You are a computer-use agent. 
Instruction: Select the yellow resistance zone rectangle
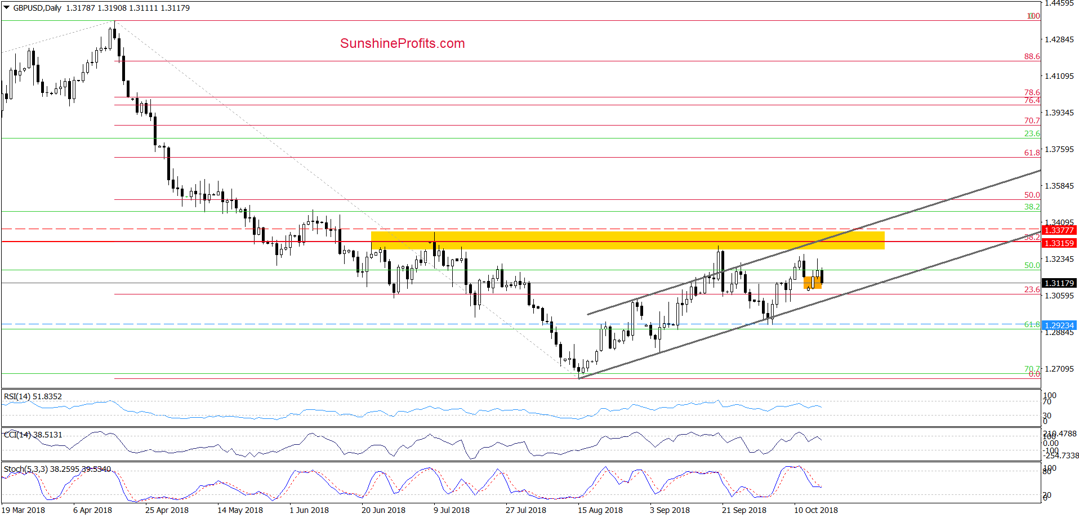628,240
